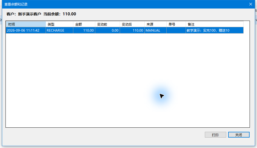Click the MANUAL source cell

pyautogui.click(x=155, y=30)
